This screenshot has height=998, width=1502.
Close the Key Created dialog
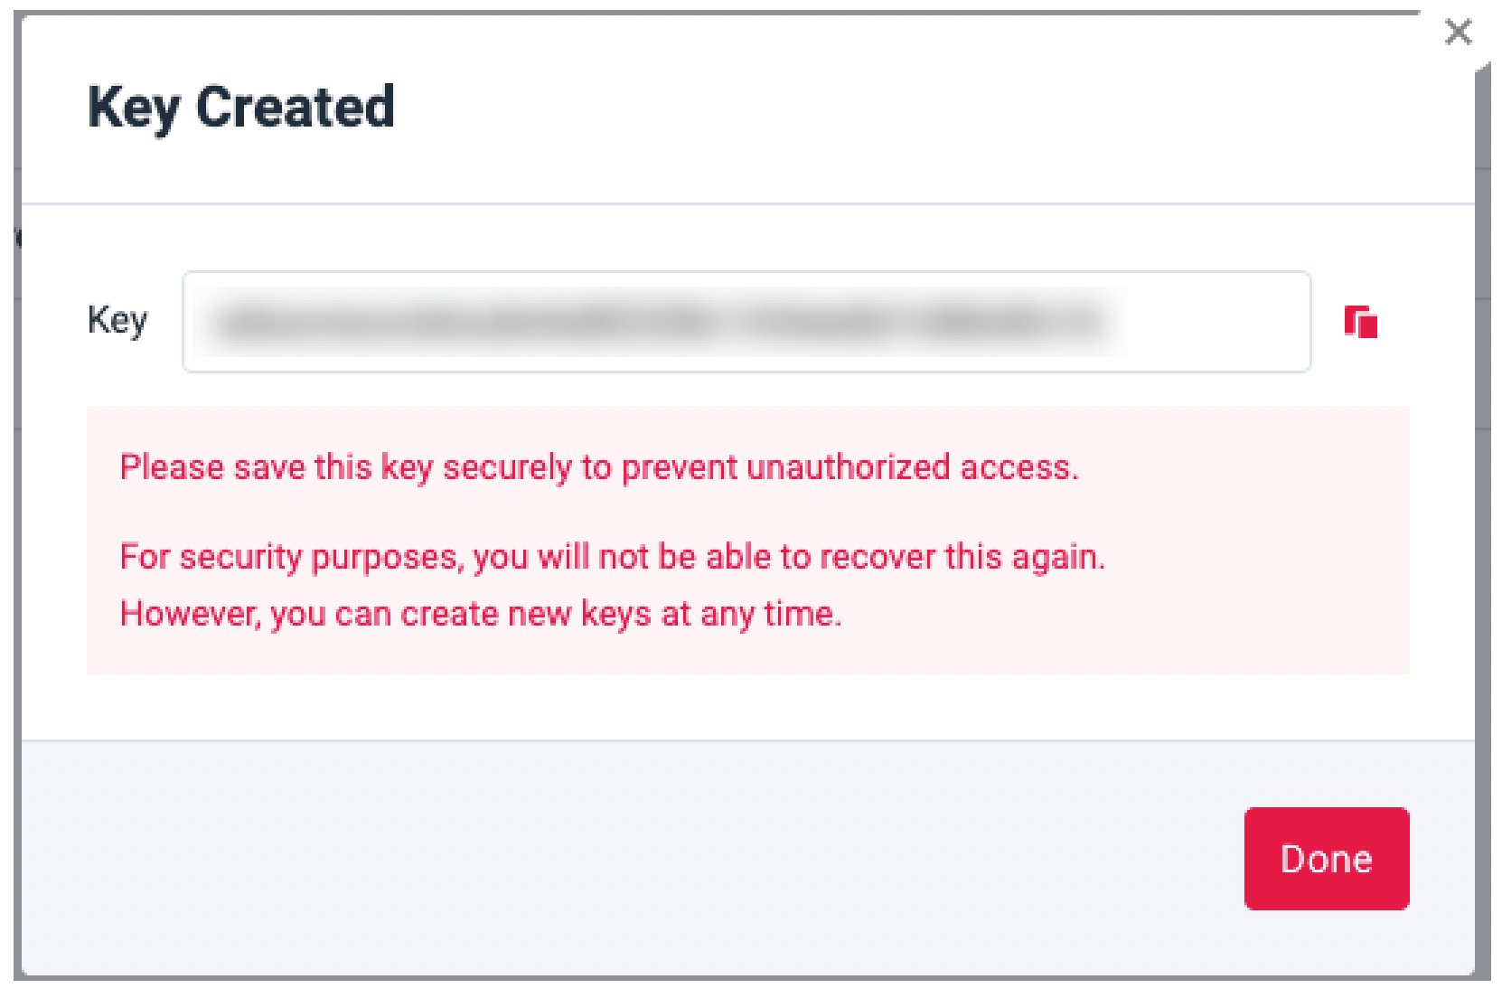click(x=1458, y=33)
